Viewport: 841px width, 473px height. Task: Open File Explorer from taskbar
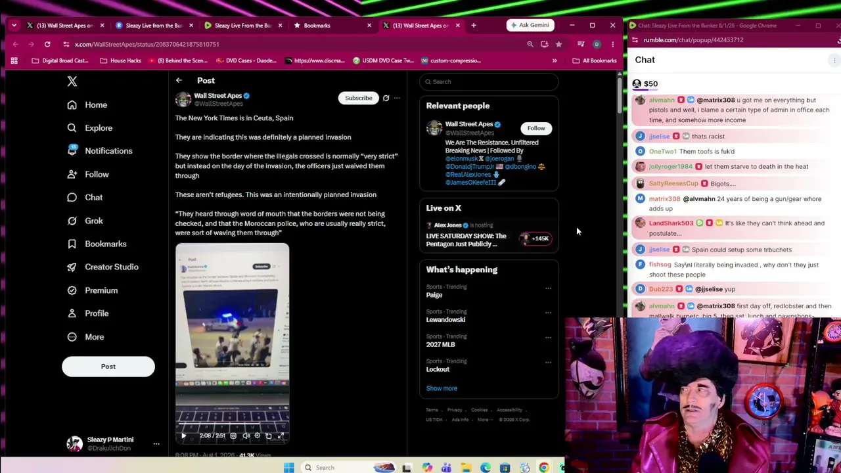coord(466,468)
